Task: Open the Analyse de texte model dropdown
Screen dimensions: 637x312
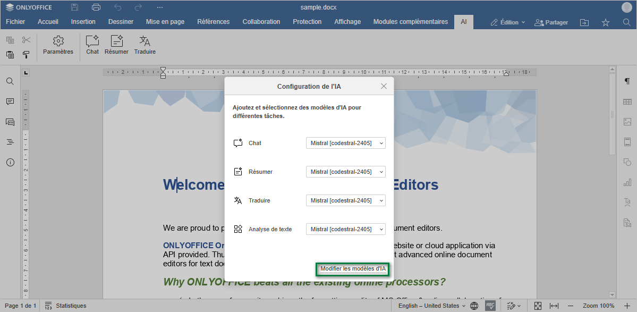Action: (345, 229)
